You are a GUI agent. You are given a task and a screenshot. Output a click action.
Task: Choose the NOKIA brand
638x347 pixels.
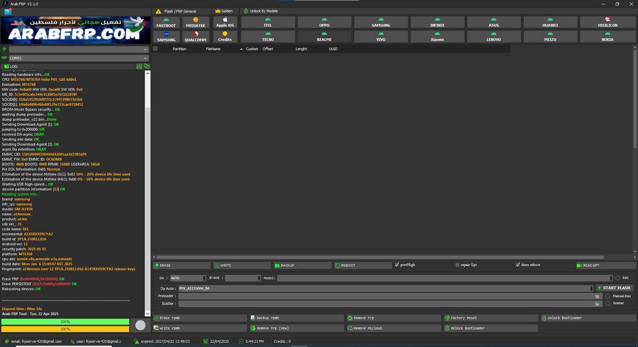coord(608,37)
